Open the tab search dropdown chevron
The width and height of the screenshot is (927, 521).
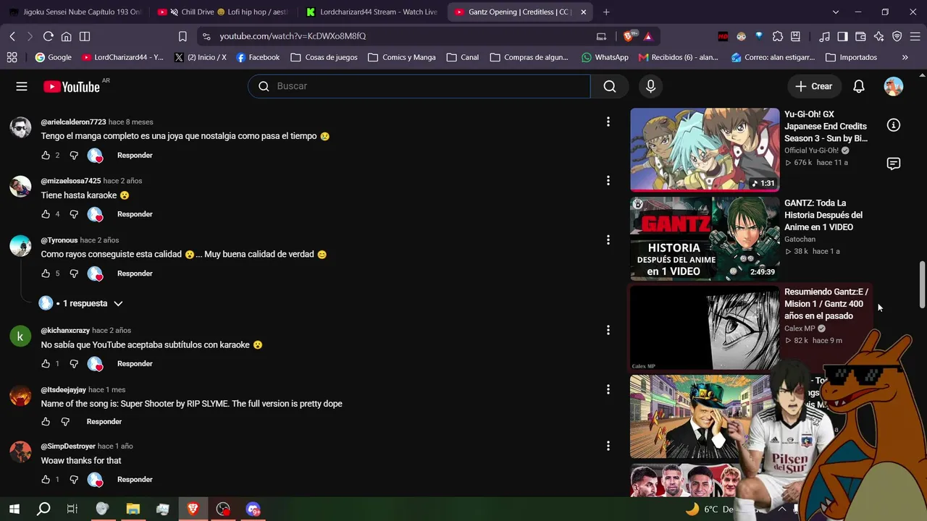(835, 12)
